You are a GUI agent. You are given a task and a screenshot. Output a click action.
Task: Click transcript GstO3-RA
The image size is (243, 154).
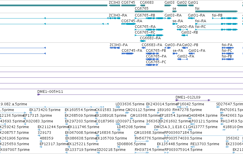[x=173, y=15]
